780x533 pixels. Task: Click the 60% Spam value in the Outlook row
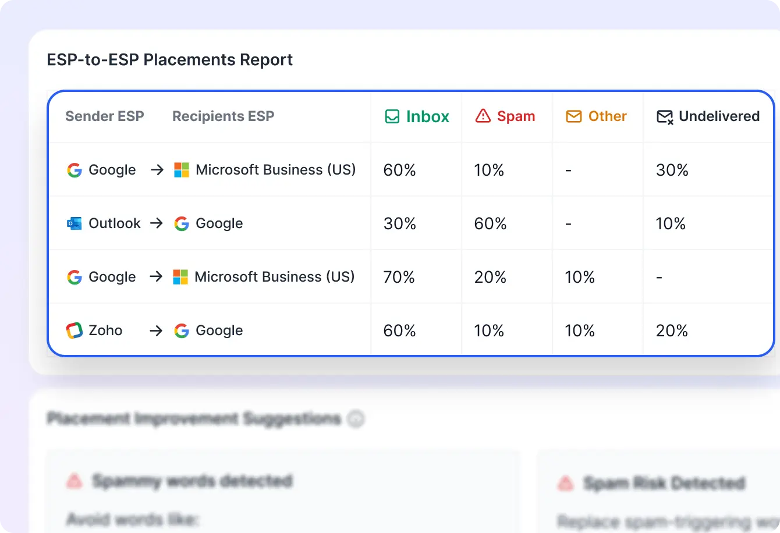[x=490, y=223]
